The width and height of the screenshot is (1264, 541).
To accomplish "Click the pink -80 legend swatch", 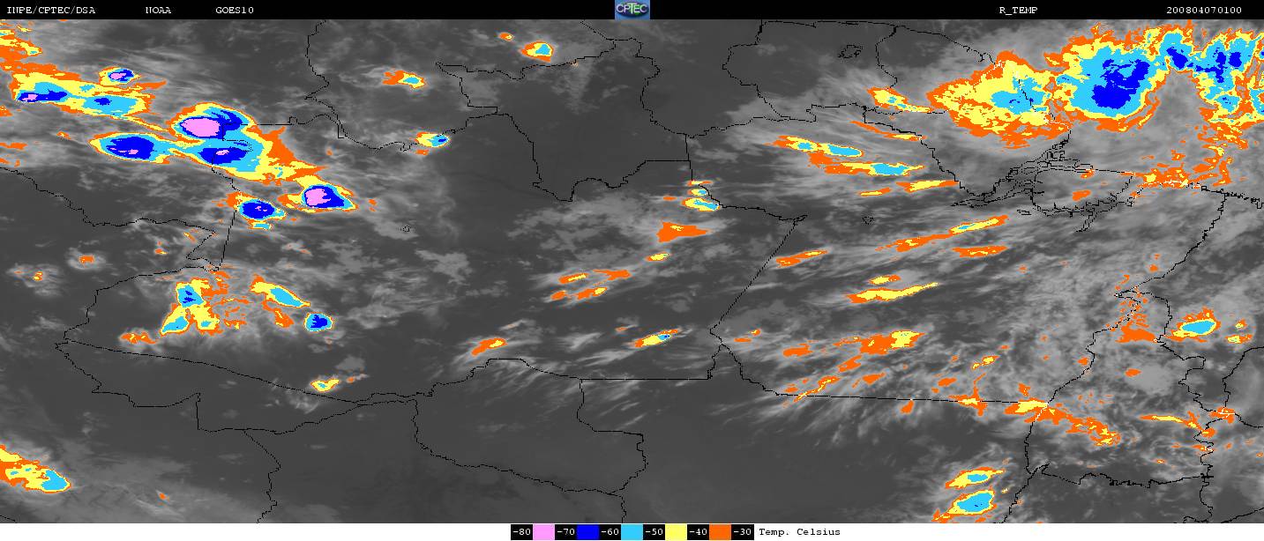I will (x=543, y=532).
